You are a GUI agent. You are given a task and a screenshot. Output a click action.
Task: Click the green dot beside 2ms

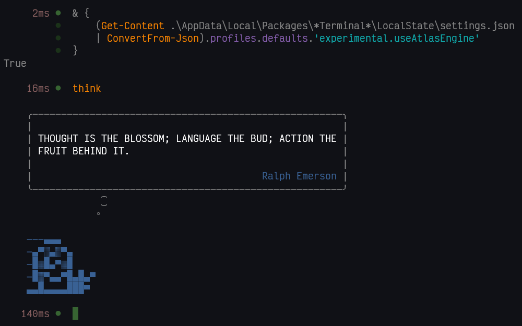[x=58, y=13]
